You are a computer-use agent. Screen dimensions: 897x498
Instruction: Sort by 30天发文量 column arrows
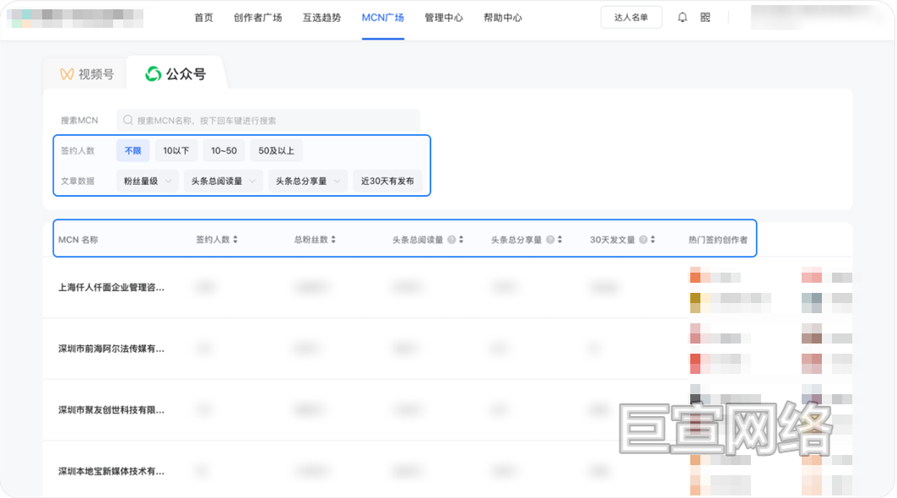point(653,240)
